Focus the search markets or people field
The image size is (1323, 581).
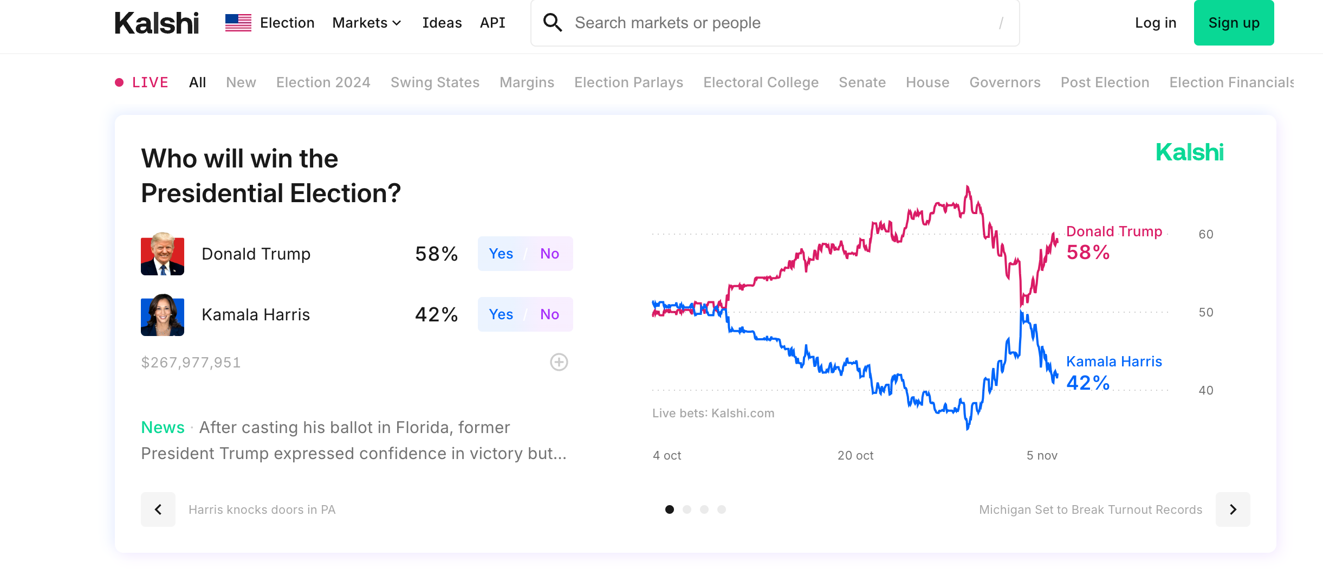[780, 23]
